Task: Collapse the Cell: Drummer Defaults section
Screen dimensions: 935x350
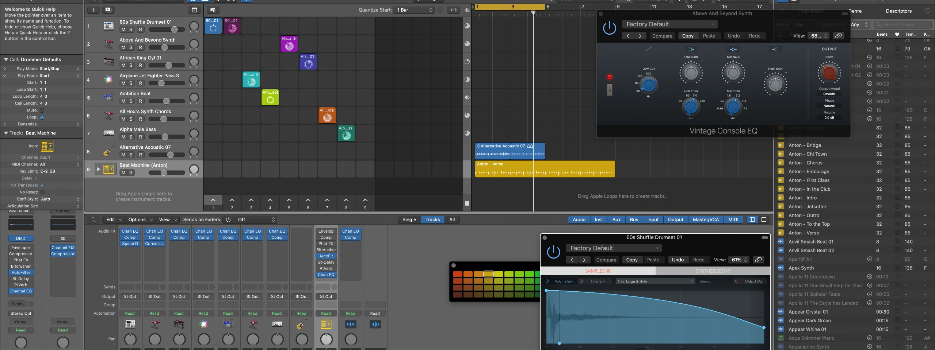Action: (x=5, y=59)
